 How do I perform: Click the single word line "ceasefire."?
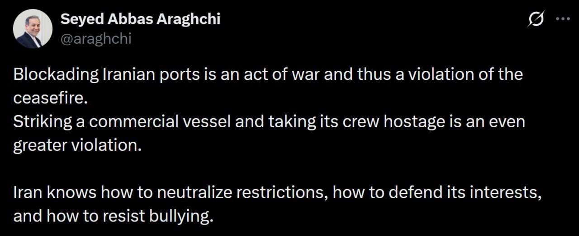(x=50, y=98)
